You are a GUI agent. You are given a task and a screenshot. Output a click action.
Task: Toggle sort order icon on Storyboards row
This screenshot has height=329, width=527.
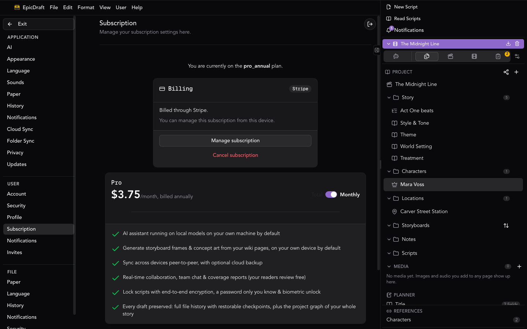coord(506,226)
